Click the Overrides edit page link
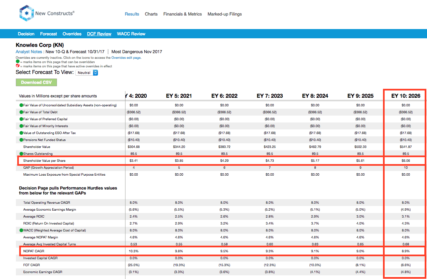 coord(126,58)
